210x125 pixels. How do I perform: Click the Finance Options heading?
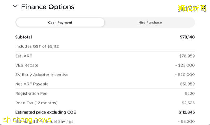[x=48, y=7]
